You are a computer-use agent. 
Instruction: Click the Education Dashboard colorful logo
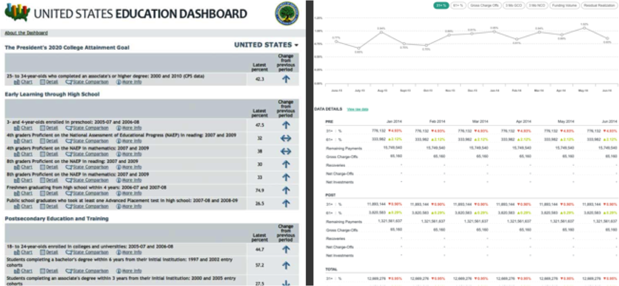(x=17, y=12)
